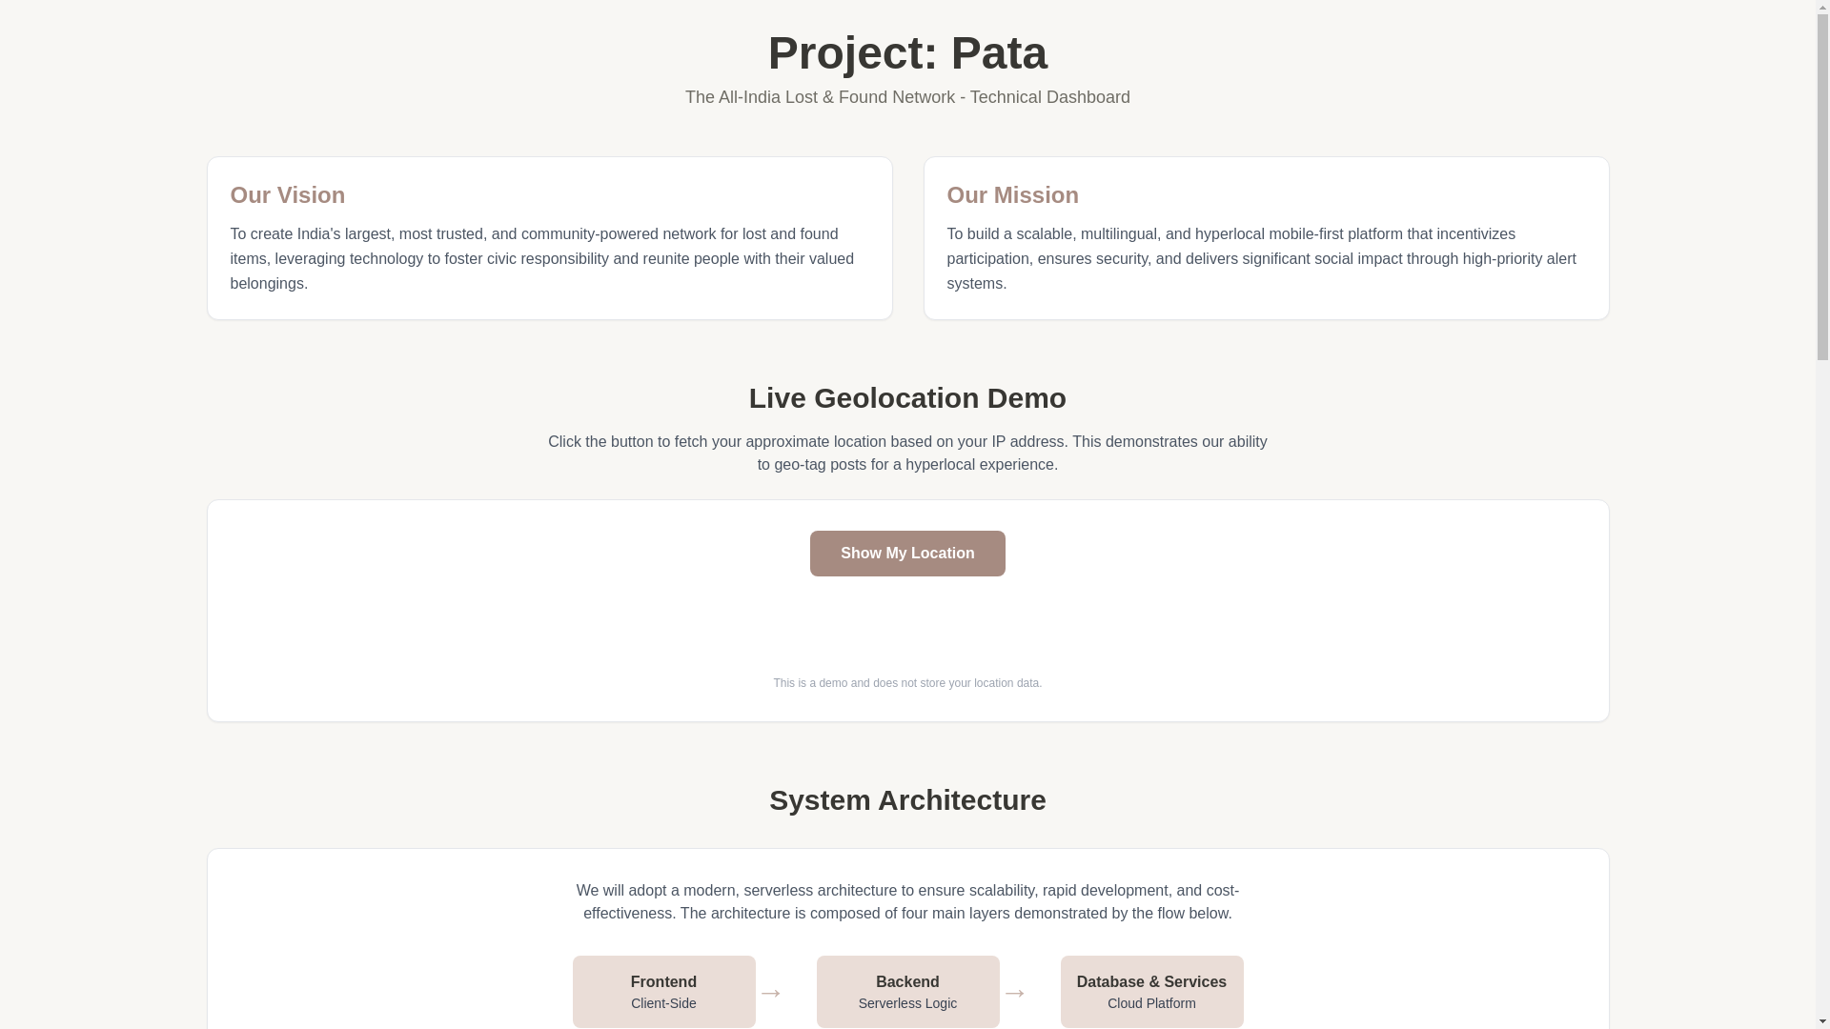
Task: Click 'This is a demo' disclaimer text
Action: (907, 683)
